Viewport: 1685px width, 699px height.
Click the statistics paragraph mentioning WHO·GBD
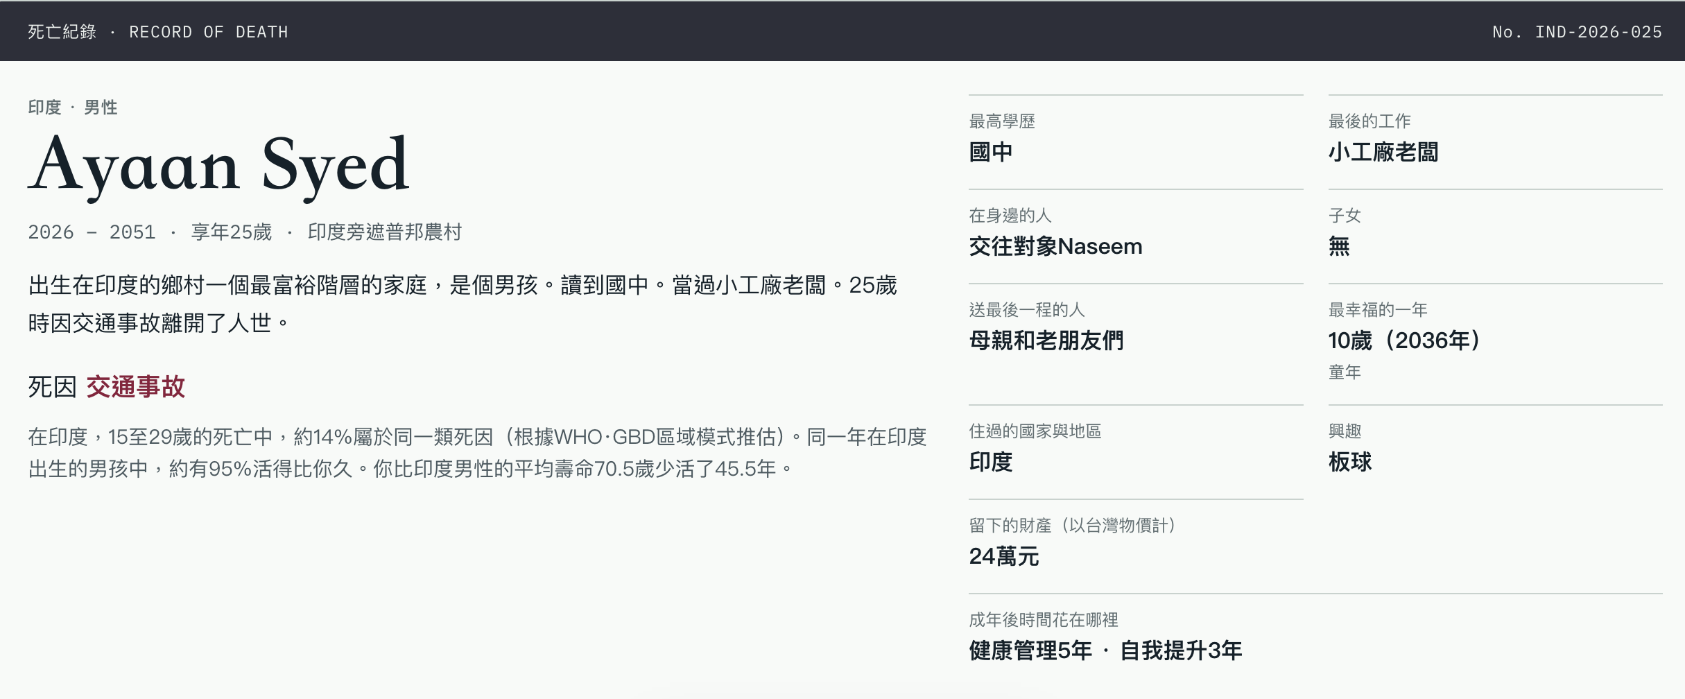click(477, 453)
